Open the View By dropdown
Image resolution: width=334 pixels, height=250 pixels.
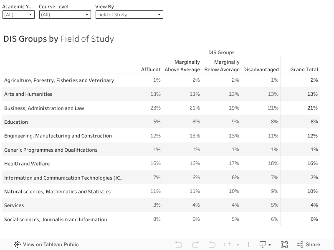click(129, 15)
